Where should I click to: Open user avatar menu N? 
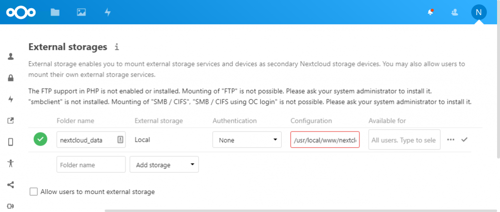pos(479,12)
